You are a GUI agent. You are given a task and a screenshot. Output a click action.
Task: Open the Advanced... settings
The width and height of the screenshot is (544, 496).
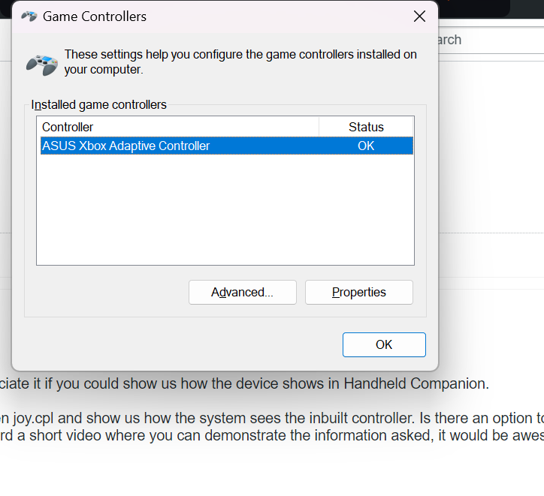(242, 293)
